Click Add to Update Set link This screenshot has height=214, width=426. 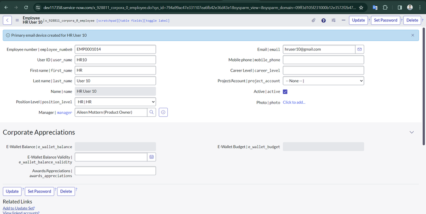(19, 208)
